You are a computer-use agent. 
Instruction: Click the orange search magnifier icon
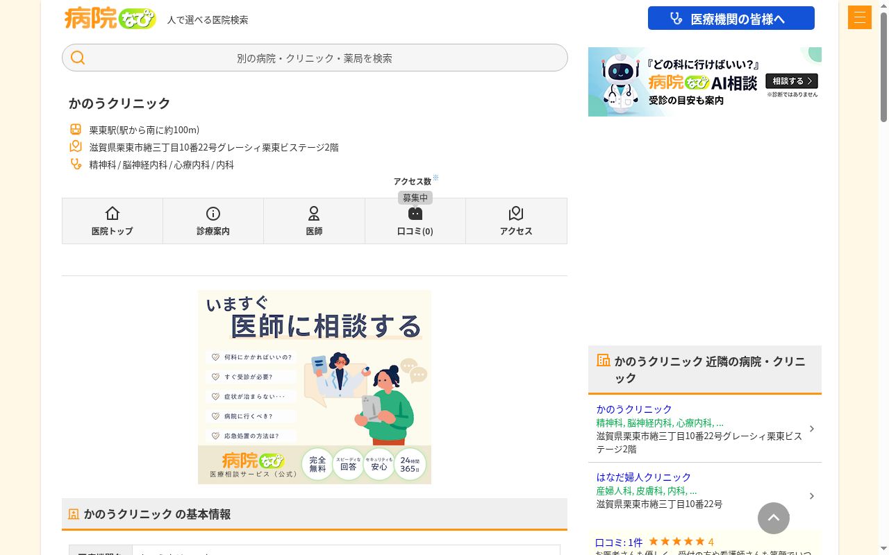coord(78,58)
